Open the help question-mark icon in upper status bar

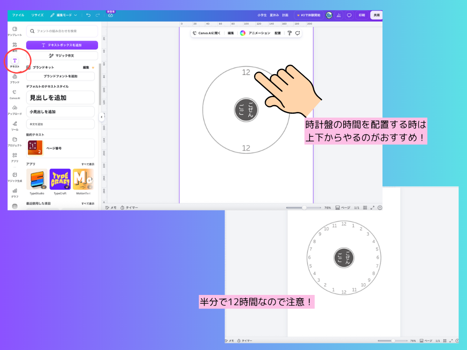380,208
